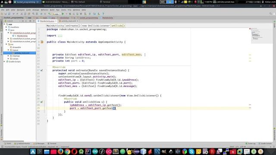The height and width of the screenshot is (155, 276).
Task: Click the editText_mes variable declaration
Action: point(131,55)
